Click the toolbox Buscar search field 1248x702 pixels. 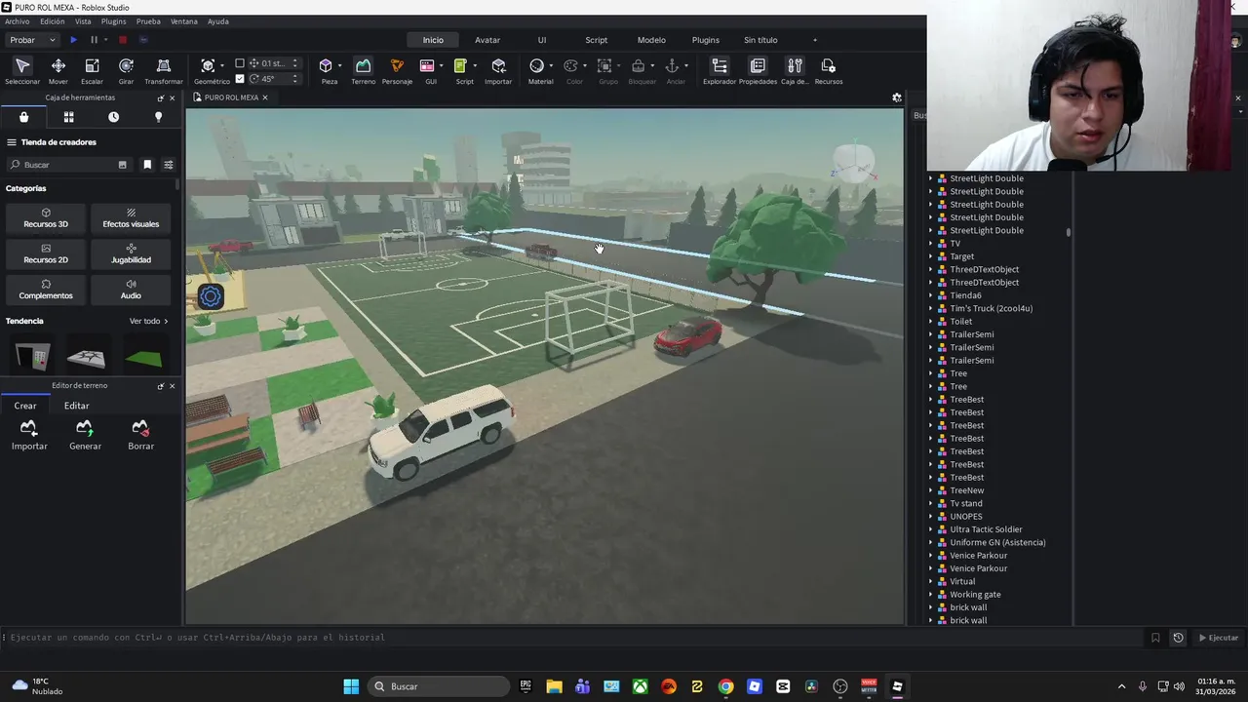(68, 165)
